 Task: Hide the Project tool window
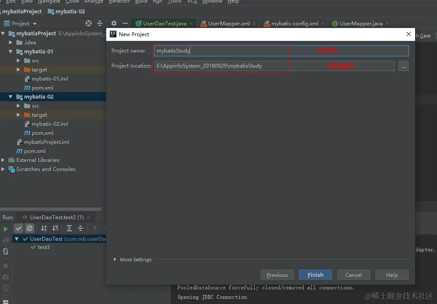(125, 23)
